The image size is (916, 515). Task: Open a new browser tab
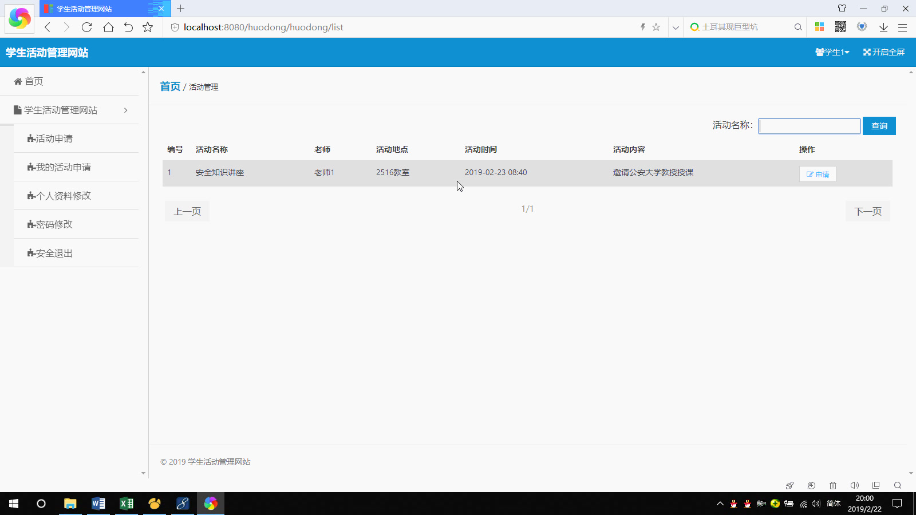pyautogui.click(x=181, y=9)
